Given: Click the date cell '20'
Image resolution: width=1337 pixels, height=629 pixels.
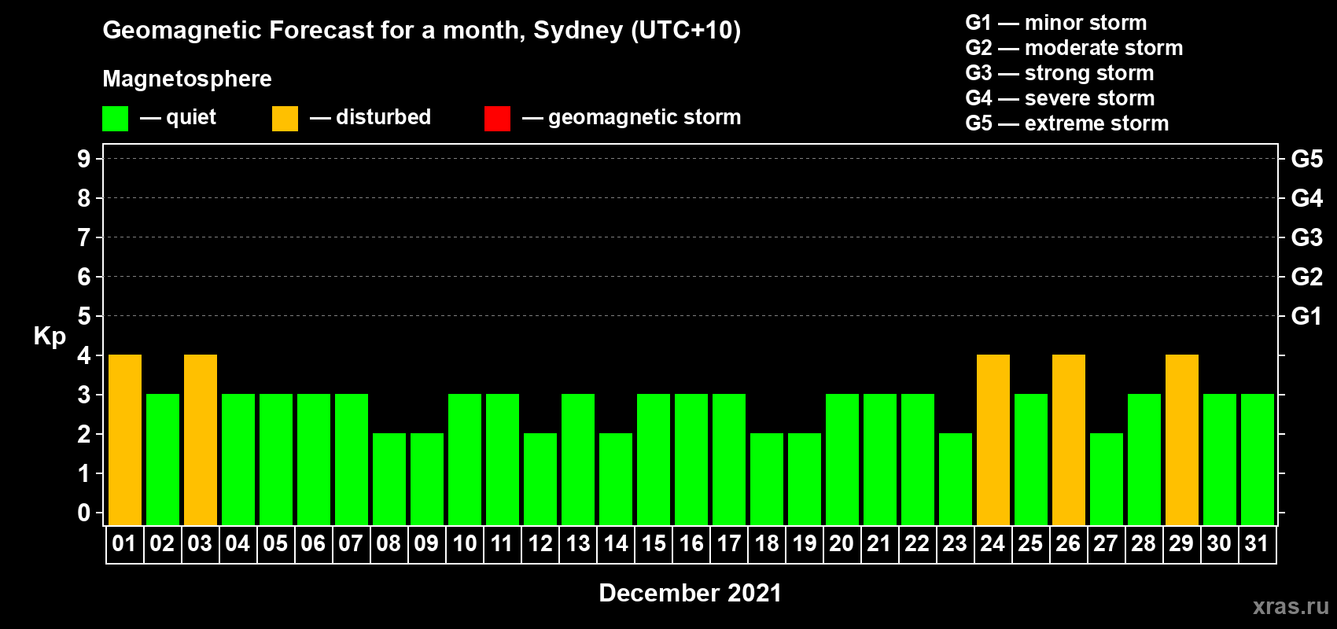Looking at the screenshot, I should [x=842, y=544].
